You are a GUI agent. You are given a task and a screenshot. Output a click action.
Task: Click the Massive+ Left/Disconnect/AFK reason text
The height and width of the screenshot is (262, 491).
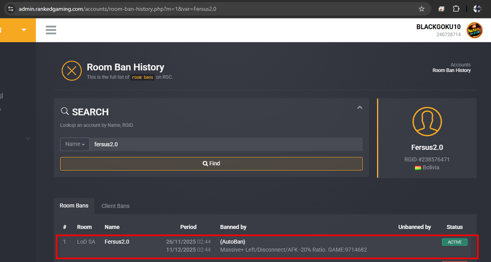pyautogui.click(x=293, y=250)
